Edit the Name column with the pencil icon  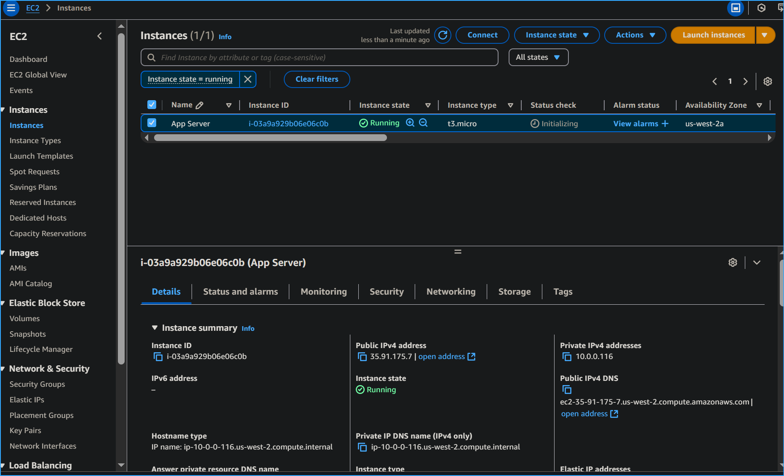coord(199,105)
